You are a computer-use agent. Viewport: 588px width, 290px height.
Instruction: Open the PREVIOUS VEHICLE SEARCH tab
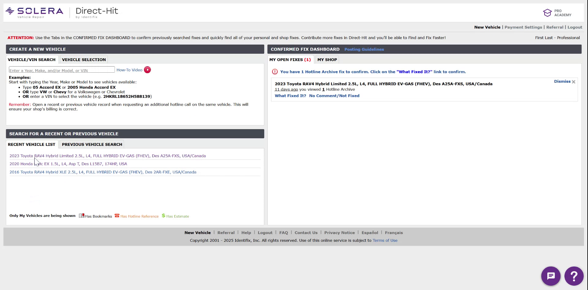pyautogui.click(x=92, y=144)
